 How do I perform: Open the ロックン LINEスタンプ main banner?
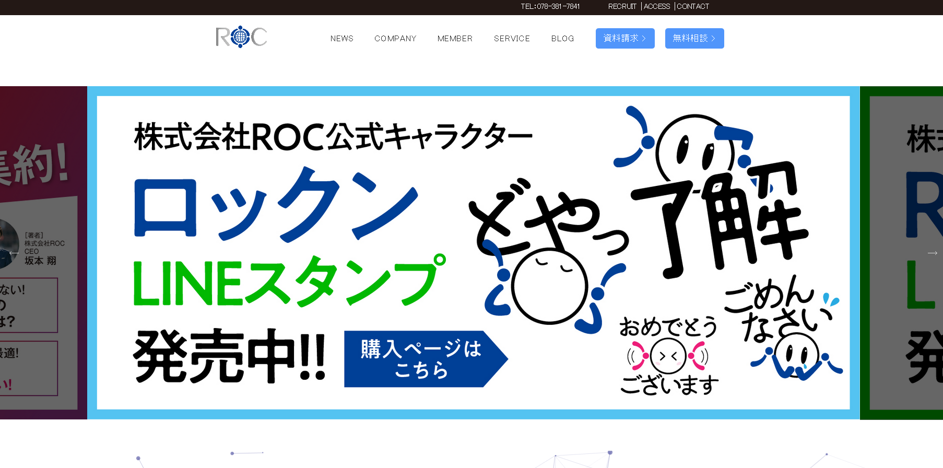(x=474, y=253)
